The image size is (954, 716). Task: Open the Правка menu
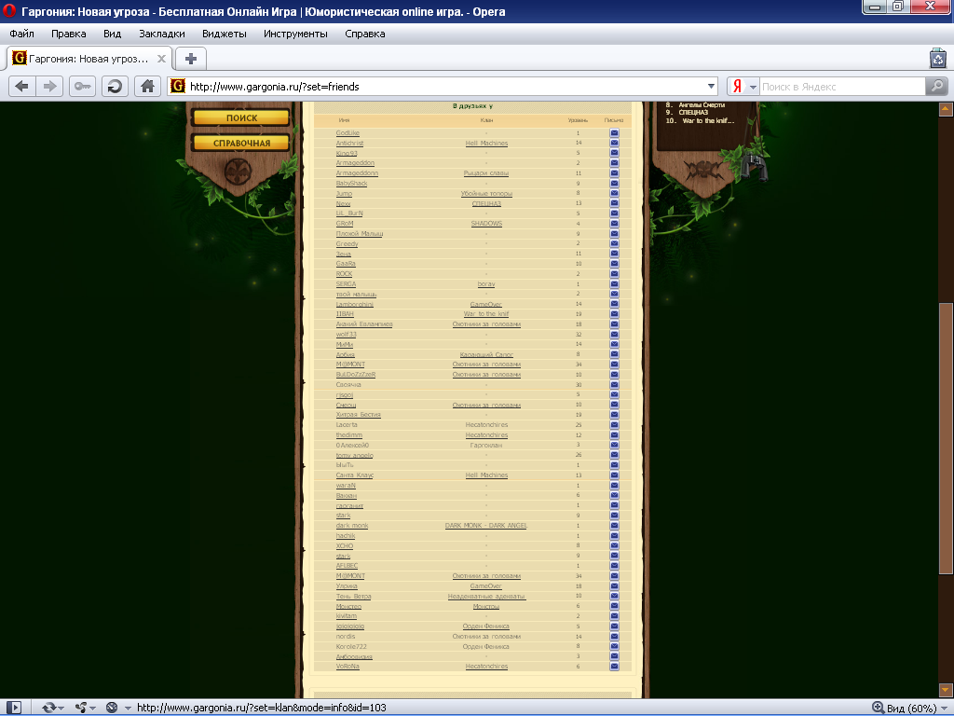pyautogui.click(x=69, y=34)
